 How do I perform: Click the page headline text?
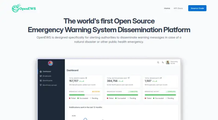[109, 25]
